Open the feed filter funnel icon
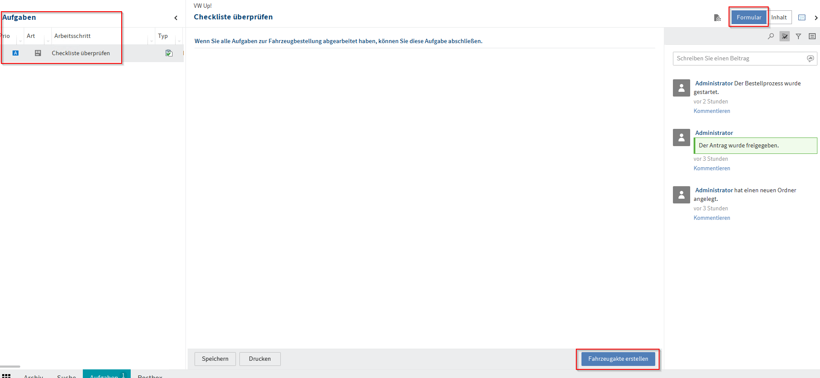Screen dimensions: 820x378 [798, 36]
